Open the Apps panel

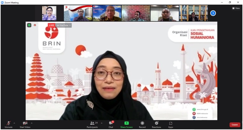coord(171,124)
